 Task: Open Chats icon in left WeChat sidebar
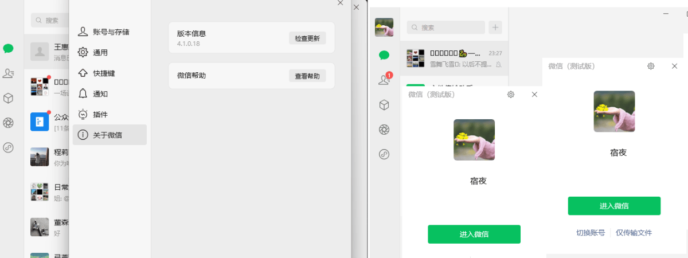point(8,49)
